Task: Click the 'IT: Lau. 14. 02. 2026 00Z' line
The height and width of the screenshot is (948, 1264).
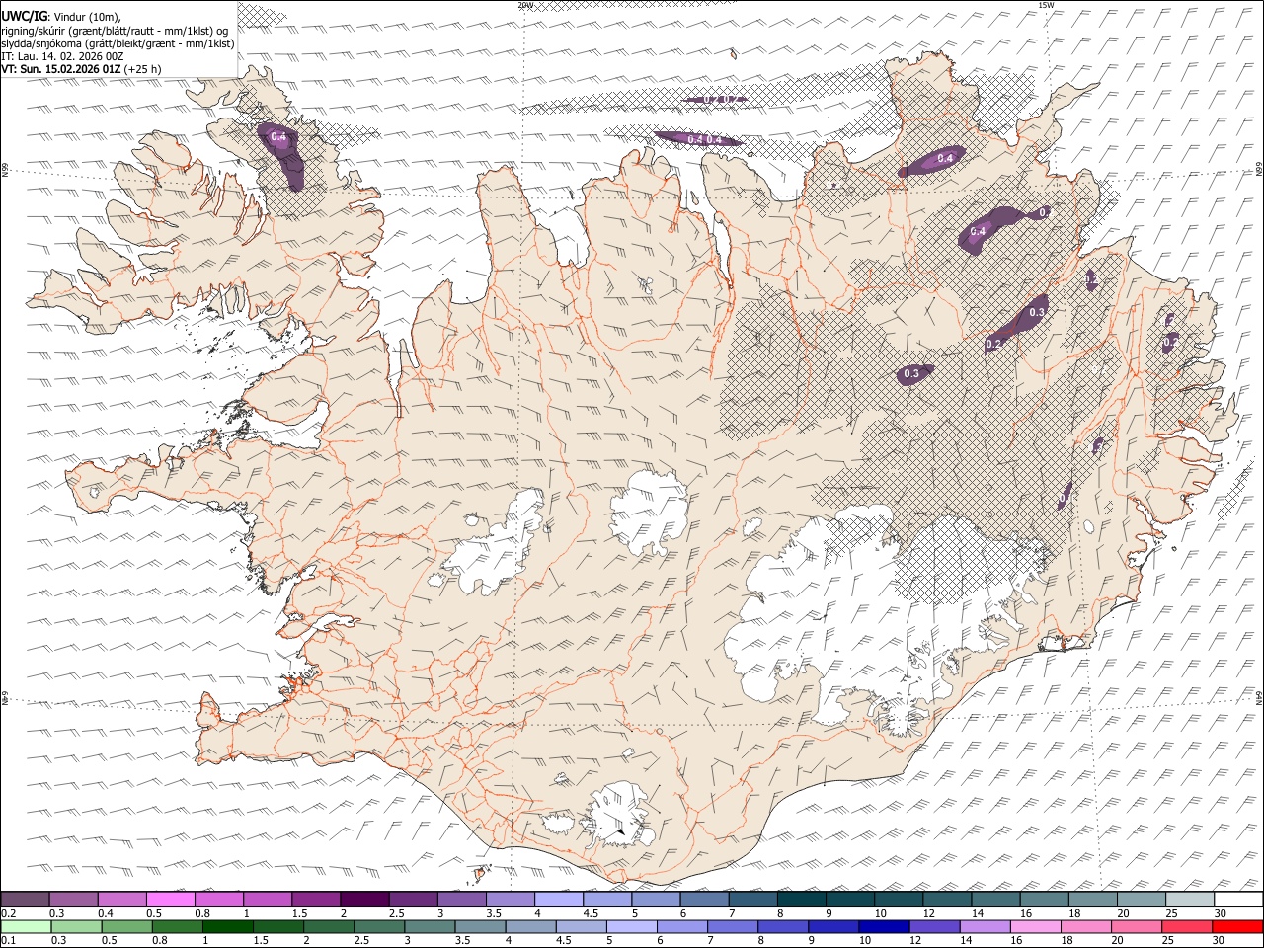Action: [x=62, y=57]
